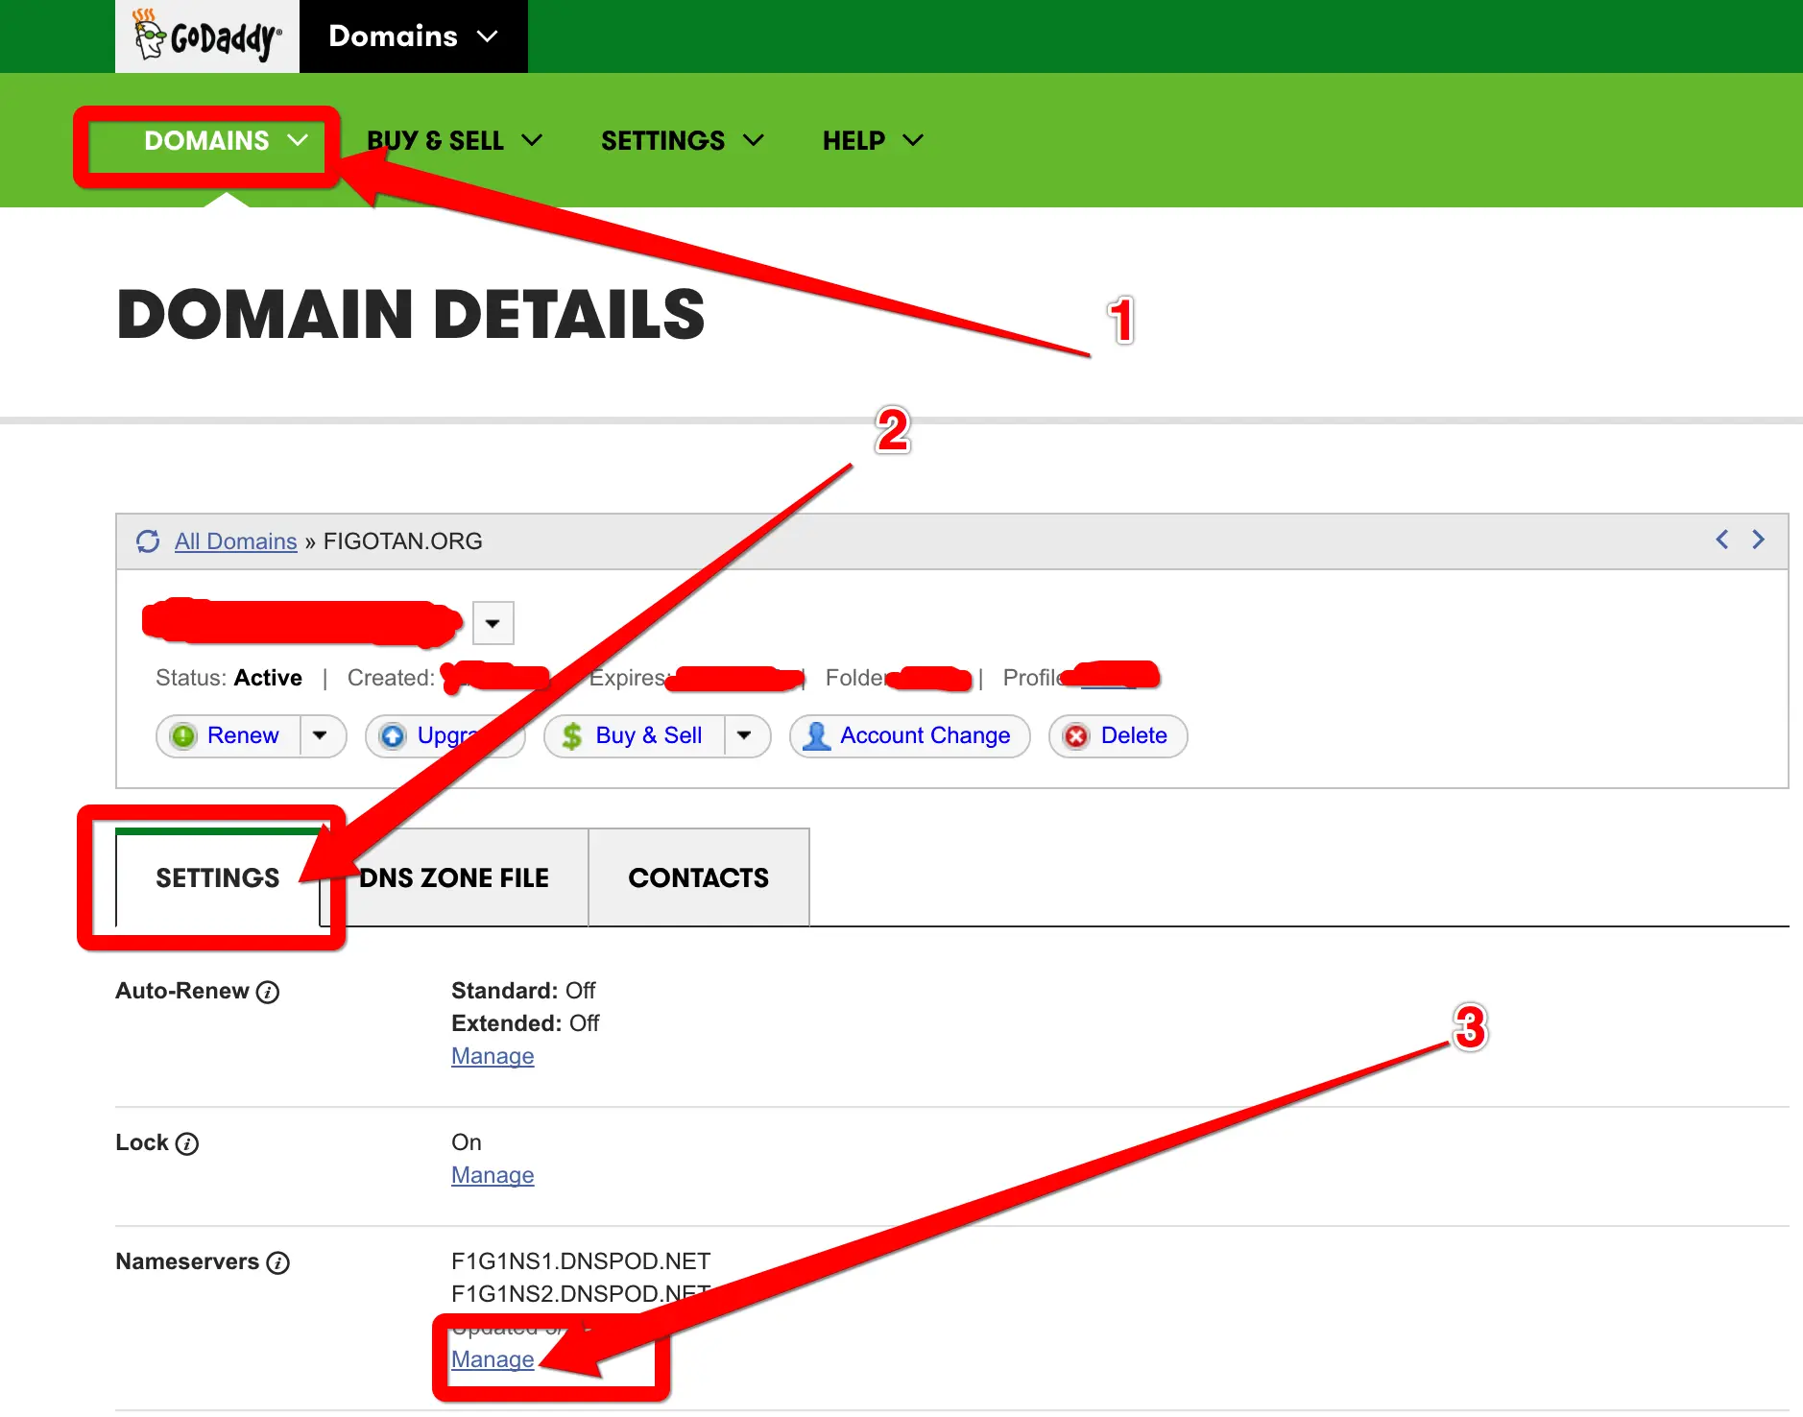Screen dimensions: 1803x1417
Task: Click the Lock info icon
Action: point(187,1144)
